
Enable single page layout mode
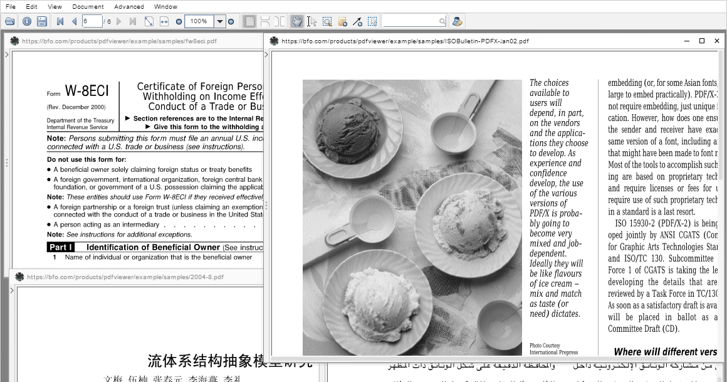(x=249, y=21)
